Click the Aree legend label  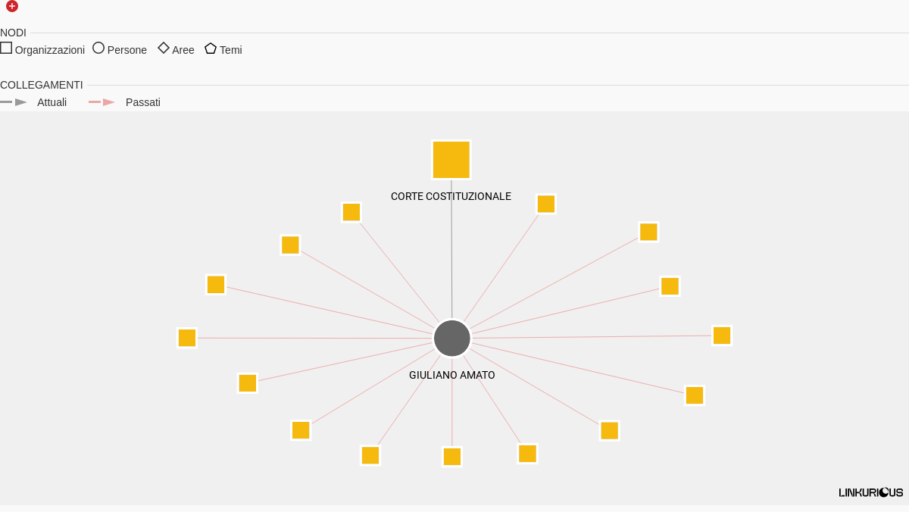click(183, 50)
